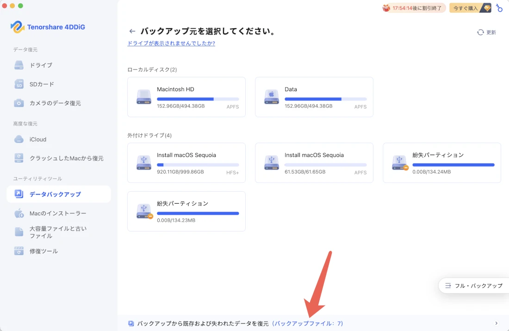Open the key icon at top right
The image size is (509, 331).
[x=499, y=8]
